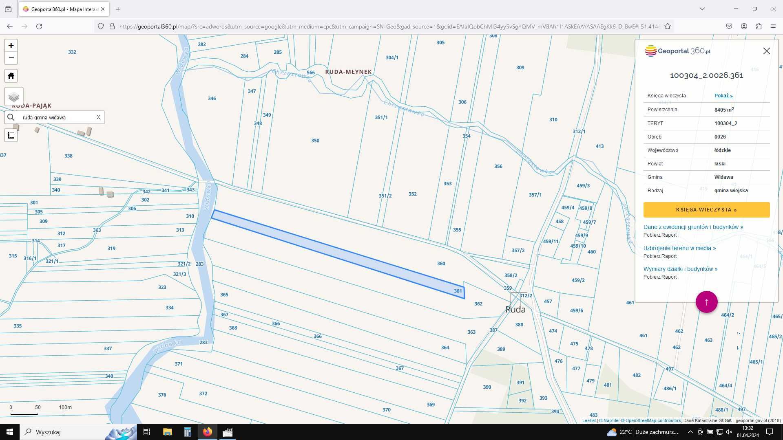Clear the search field using the X
Viewport: 783px width, 440px height.
98,117
